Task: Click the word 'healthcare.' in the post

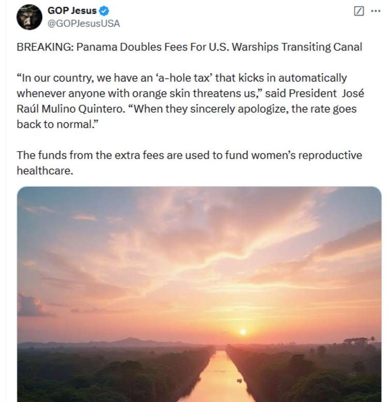Action: (x=45, y=170)
